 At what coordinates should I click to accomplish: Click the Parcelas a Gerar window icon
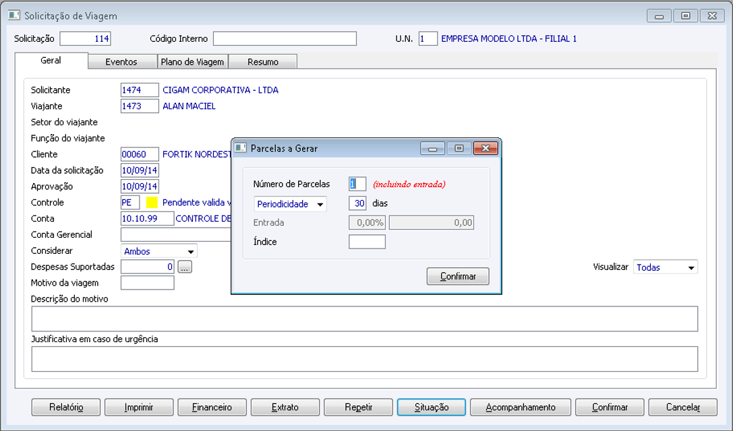pyautogui.click(x=240, y=148)
